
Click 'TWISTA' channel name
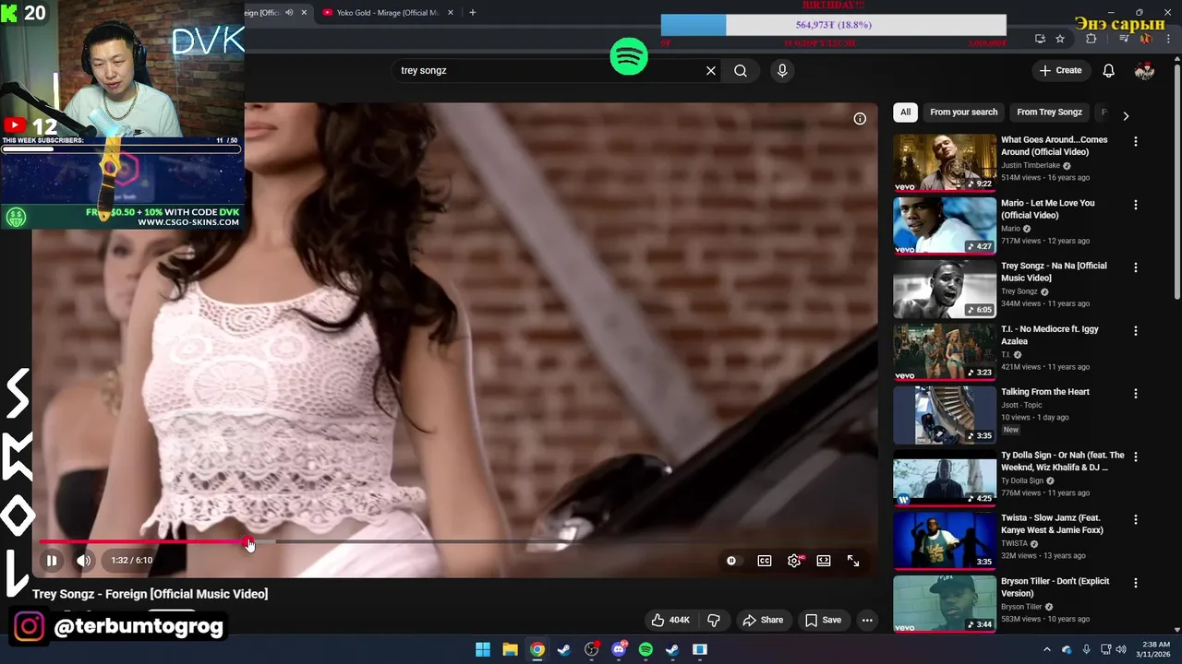(1014, 543)
